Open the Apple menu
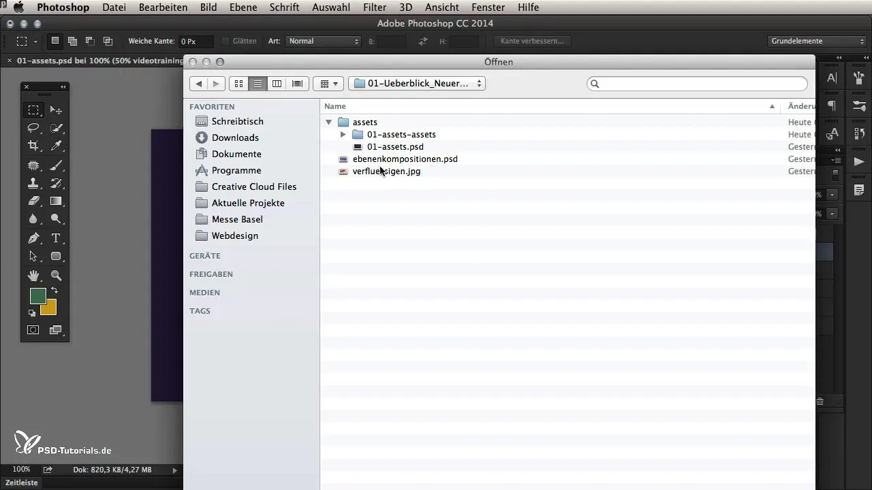Screen dimensions: 872x490 [x=18, y=7]
